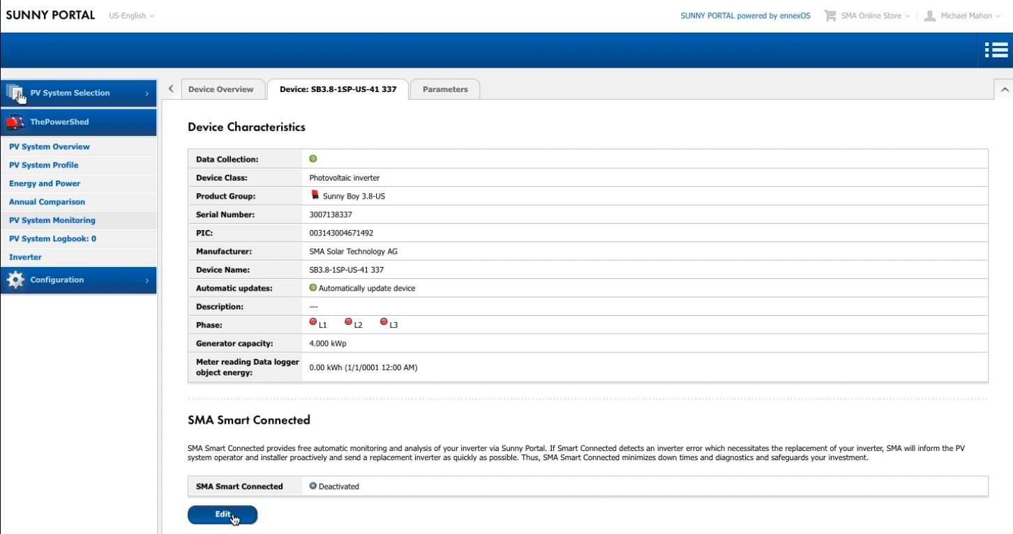Open PV System Profile in sidebar
Screen dimensions: 1013x534
pos(43,165)
